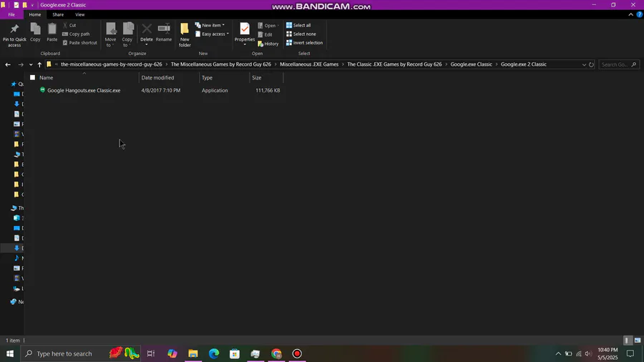Open the notification center
644x362 pixels.
pos(630,353)
